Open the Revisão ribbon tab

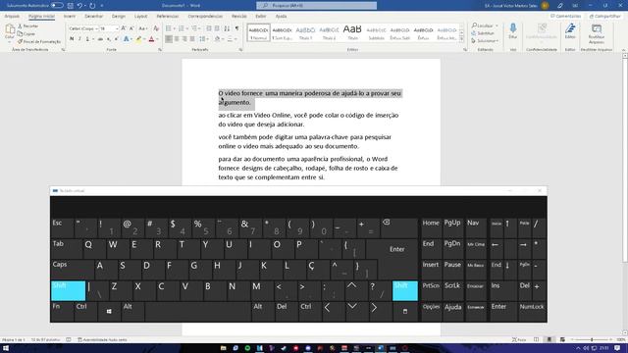pyautogui.click(x=239, y=17)
